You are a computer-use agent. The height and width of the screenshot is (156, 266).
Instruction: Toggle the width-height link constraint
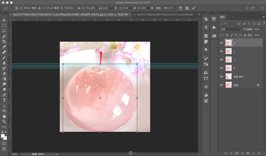79,8
